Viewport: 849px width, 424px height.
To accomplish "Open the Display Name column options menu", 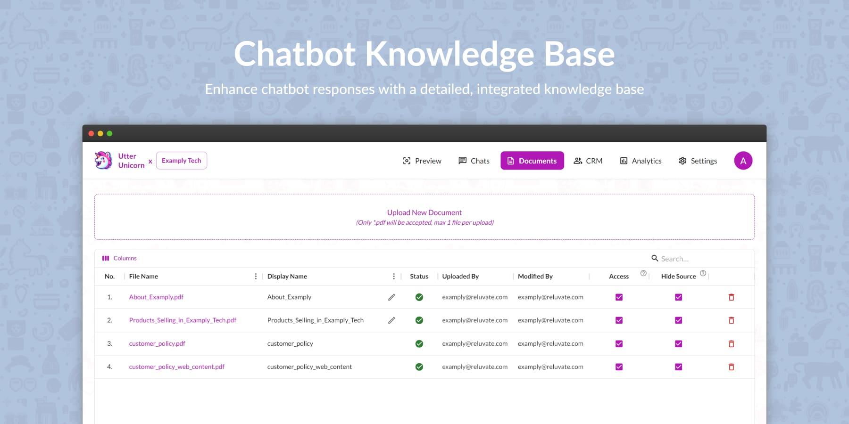I will tap(394, 277).
